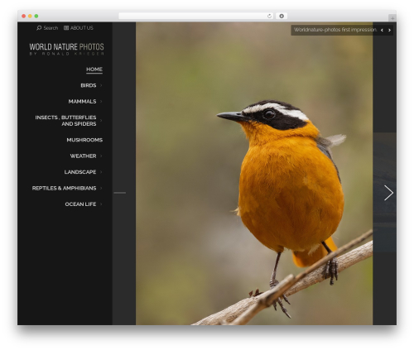Open the ABOUT US page link

point(82,28)
